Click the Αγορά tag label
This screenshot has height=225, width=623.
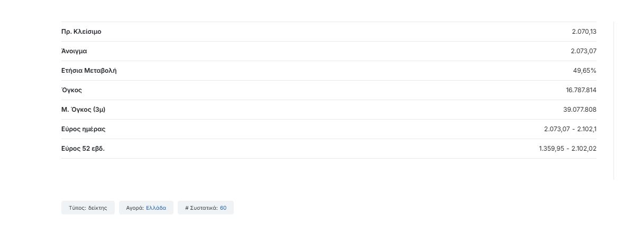pos(135,208)
